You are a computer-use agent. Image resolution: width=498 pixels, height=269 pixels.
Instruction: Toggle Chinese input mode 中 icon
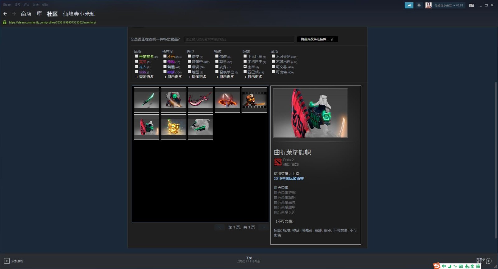tap(444, 266)
